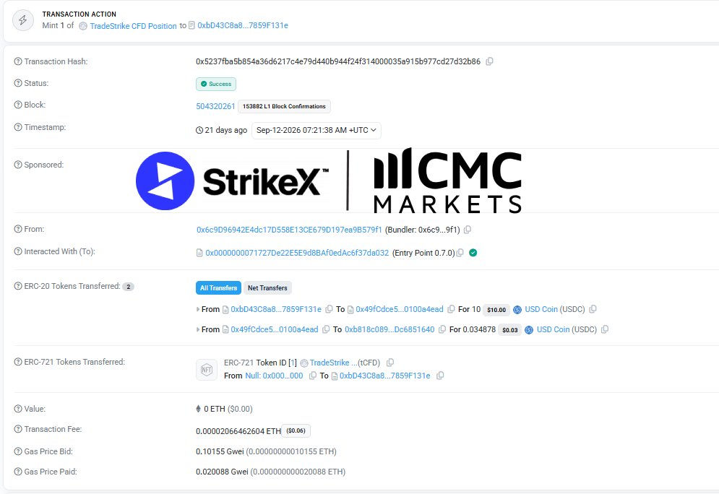Click the help icon beside Sponsored
The width and height of the screenshot is (719, 494).
[x=18, y=165]
